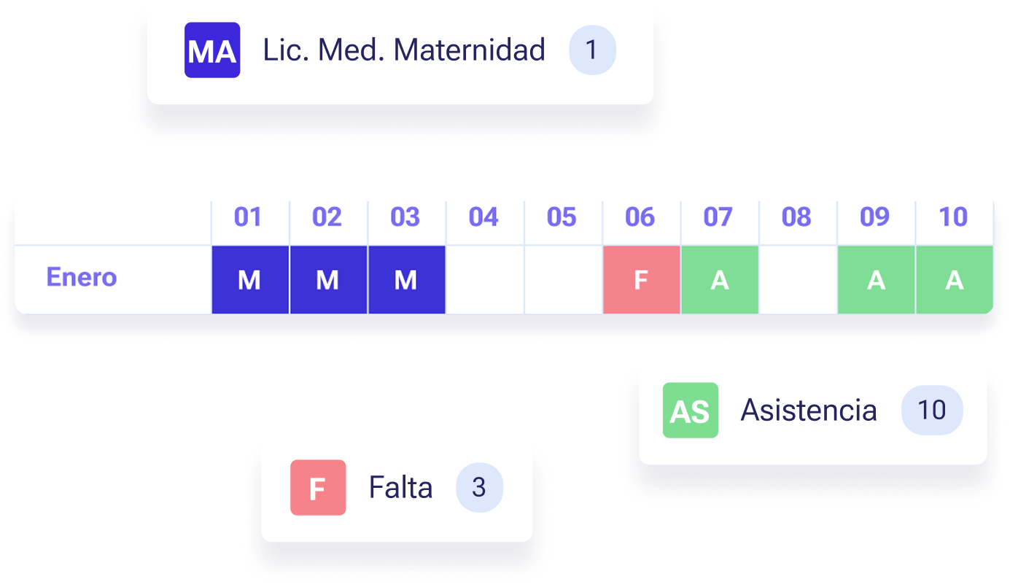Select the M cell under day 03
Viewport: 1010px width, 587px height.
[405, 280]
